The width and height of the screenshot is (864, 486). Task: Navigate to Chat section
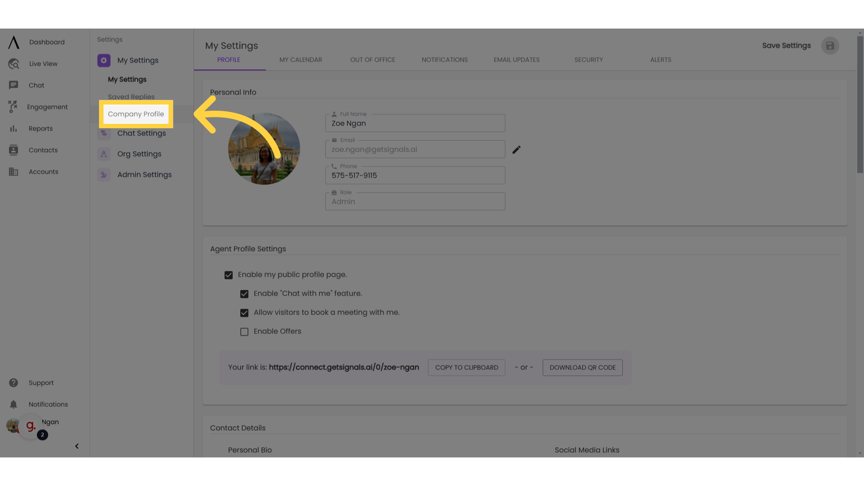pos(36,85)
